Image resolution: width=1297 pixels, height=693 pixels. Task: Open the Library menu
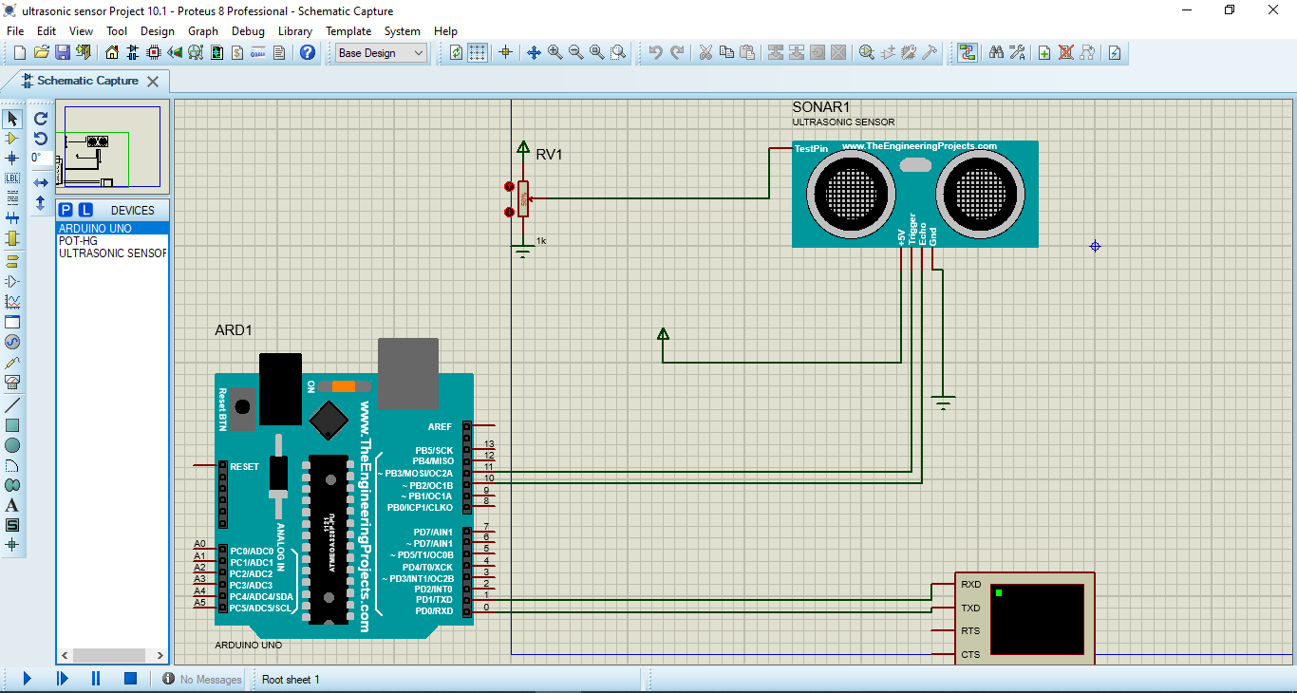click(295, 31)
